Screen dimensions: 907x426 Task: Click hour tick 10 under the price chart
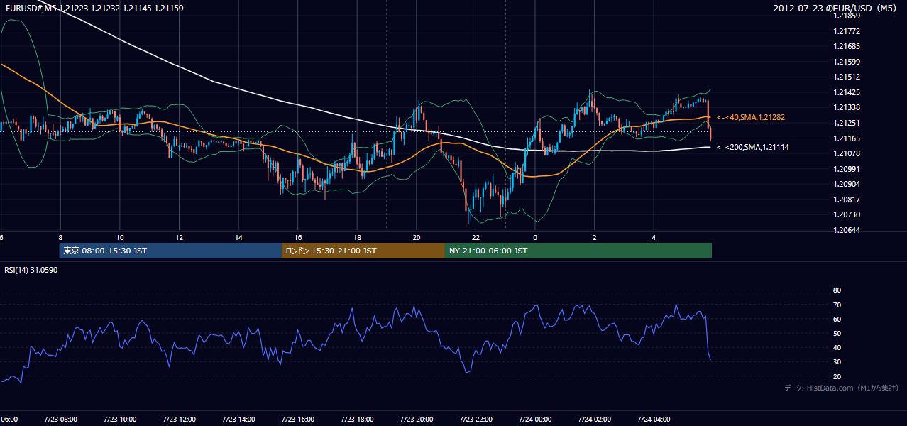(x=120, y=237)
